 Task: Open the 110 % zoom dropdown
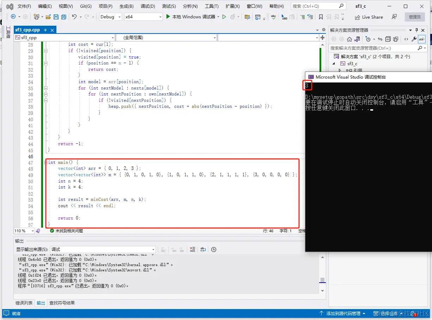pos(24,231)
